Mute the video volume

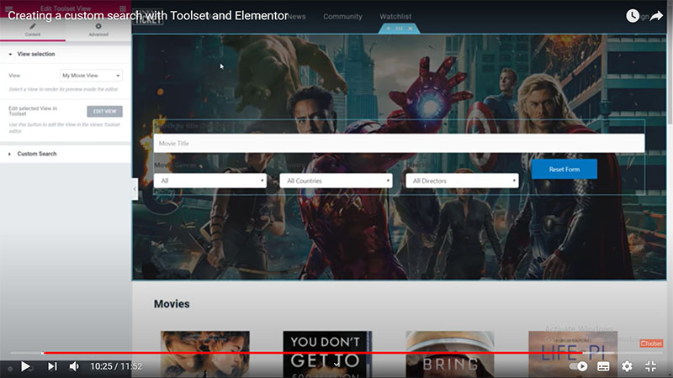coord(74,366)
